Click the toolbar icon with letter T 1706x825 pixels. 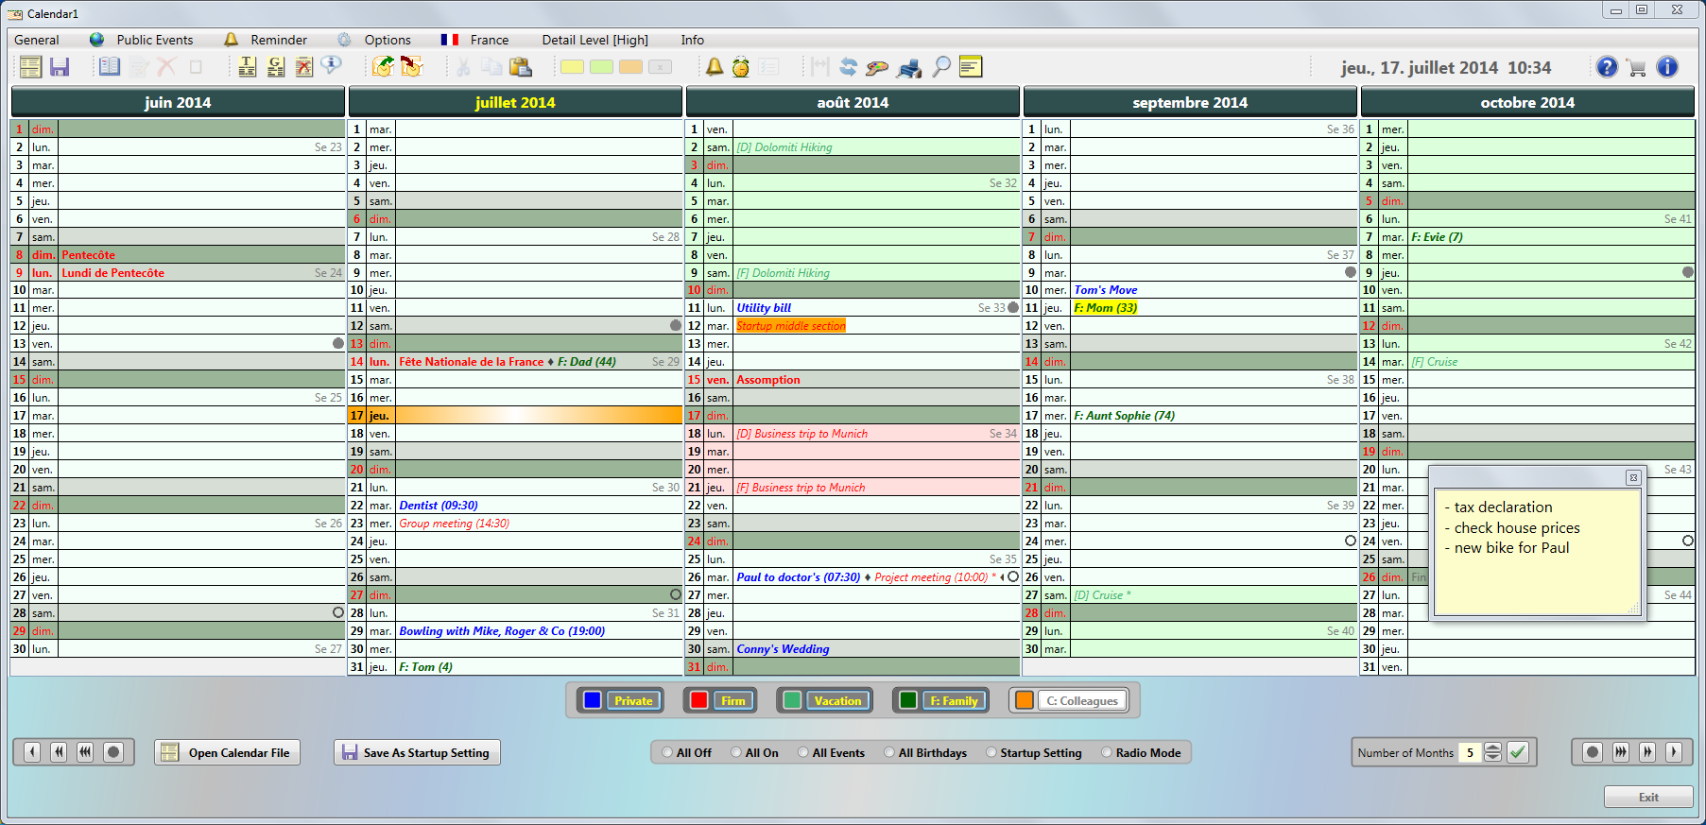[248, 67]
